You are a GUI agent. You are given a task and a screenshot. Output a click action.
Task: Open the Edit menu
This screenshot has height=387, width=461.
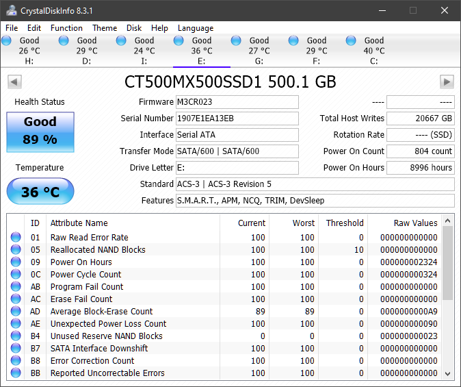point(34,28)
